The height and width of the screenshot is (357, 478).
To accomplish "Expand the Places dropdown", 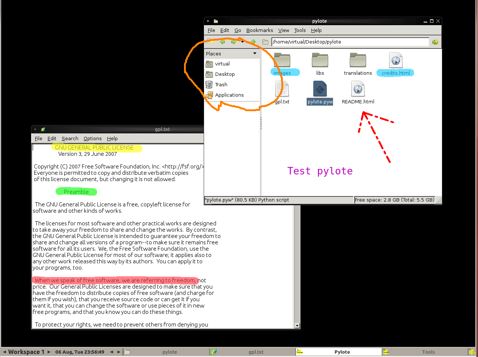I will point(255,54).
